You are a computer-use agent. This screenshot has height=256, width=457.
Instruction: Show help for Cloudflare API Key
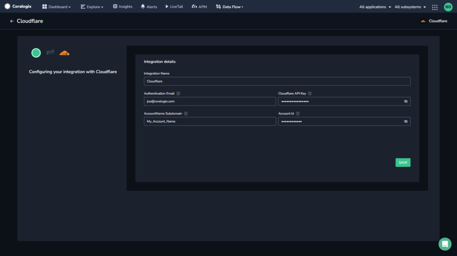(x=310, y=93)
